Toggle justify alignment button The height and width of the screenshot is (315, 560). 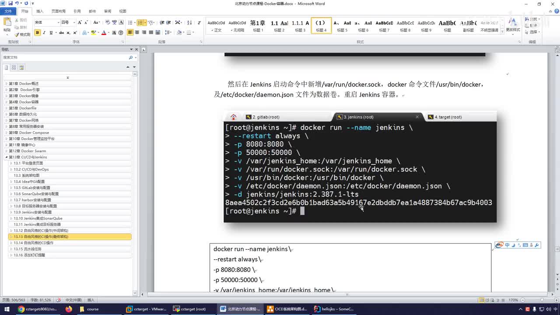[x=151, y=33]
